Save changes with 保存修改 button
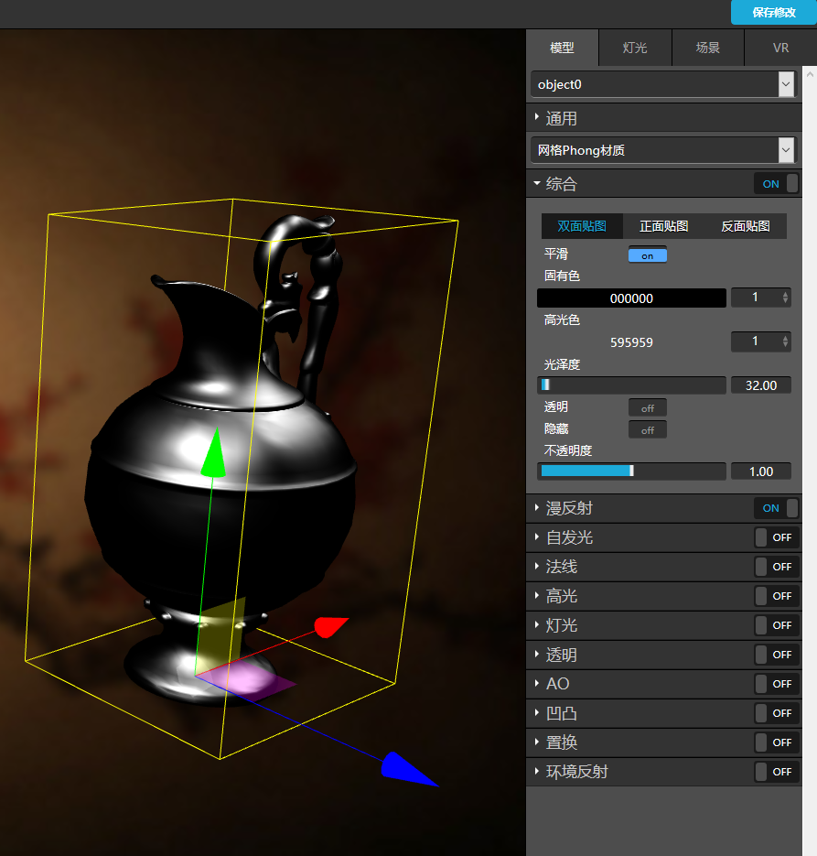Image resolution: width=817 pixels, height=856 pixels. 773,12
